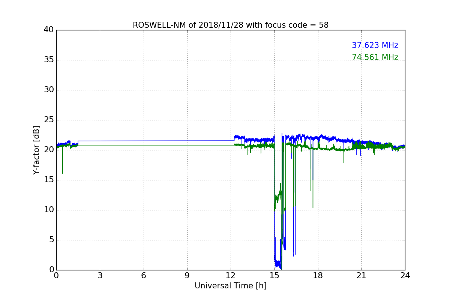450x300 pixels.
Task: Click y-axis tick label 15
Action: pos(49,180)
